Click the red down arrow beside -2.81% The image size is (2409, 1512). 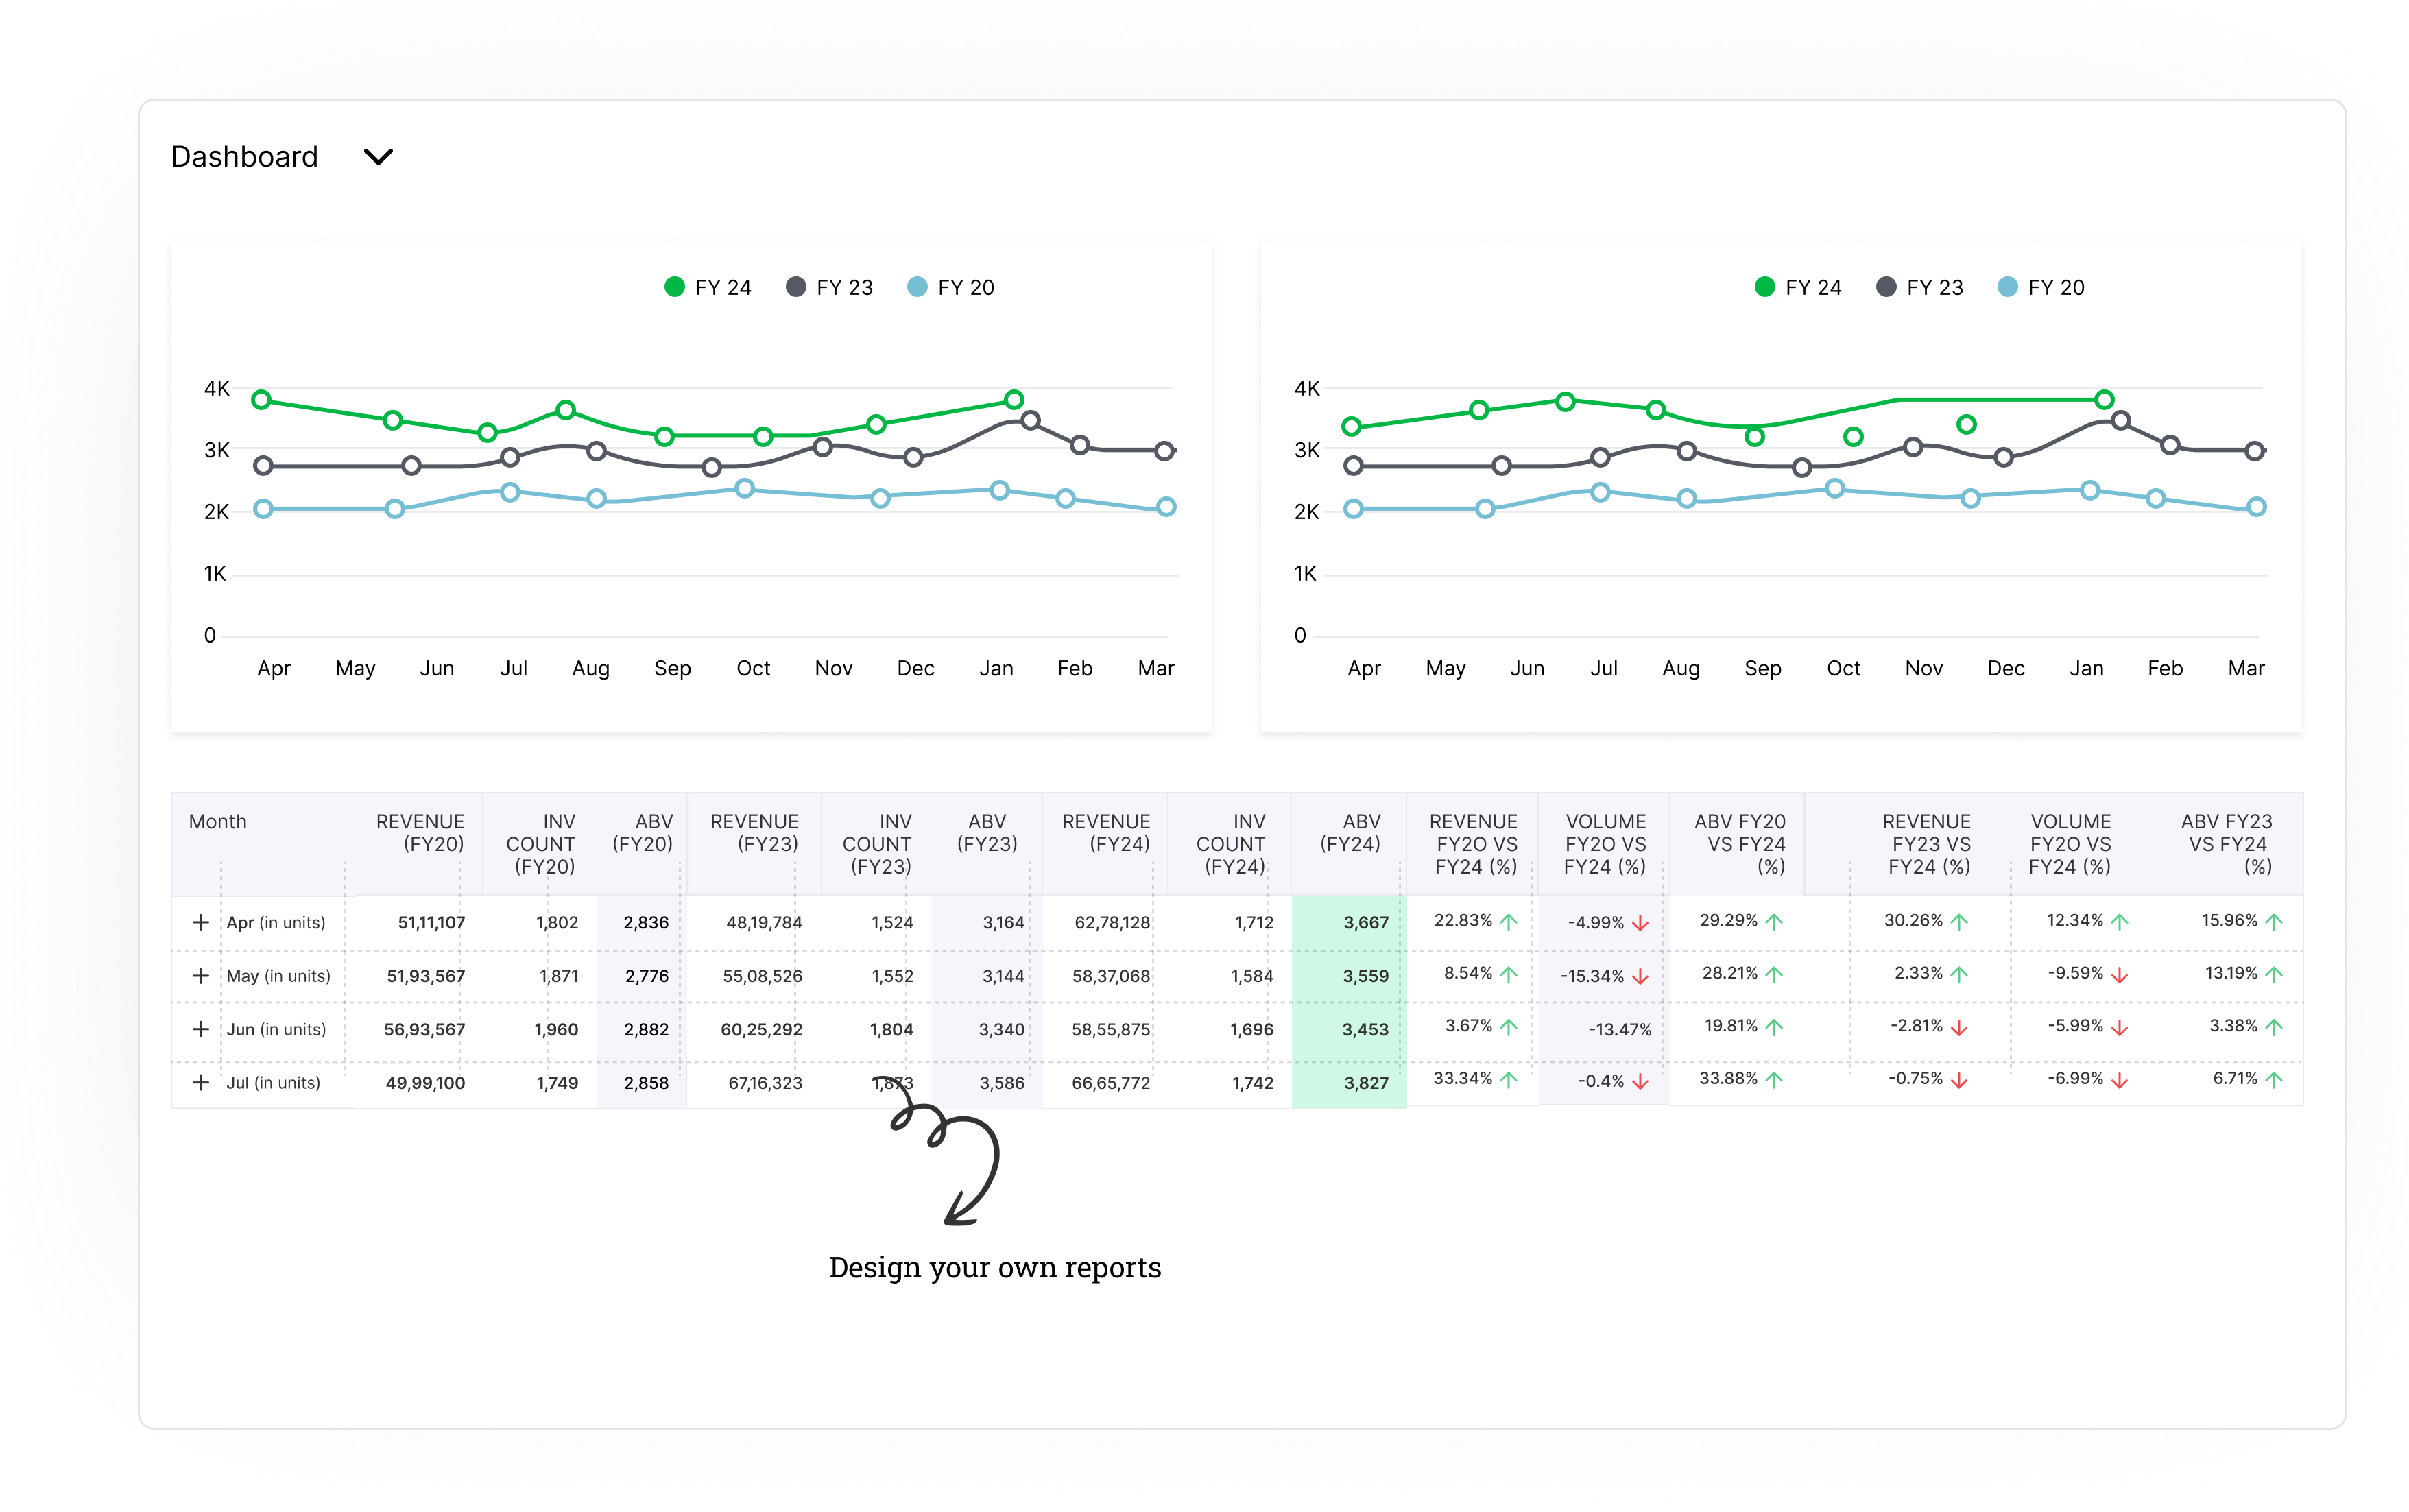1959,1027
